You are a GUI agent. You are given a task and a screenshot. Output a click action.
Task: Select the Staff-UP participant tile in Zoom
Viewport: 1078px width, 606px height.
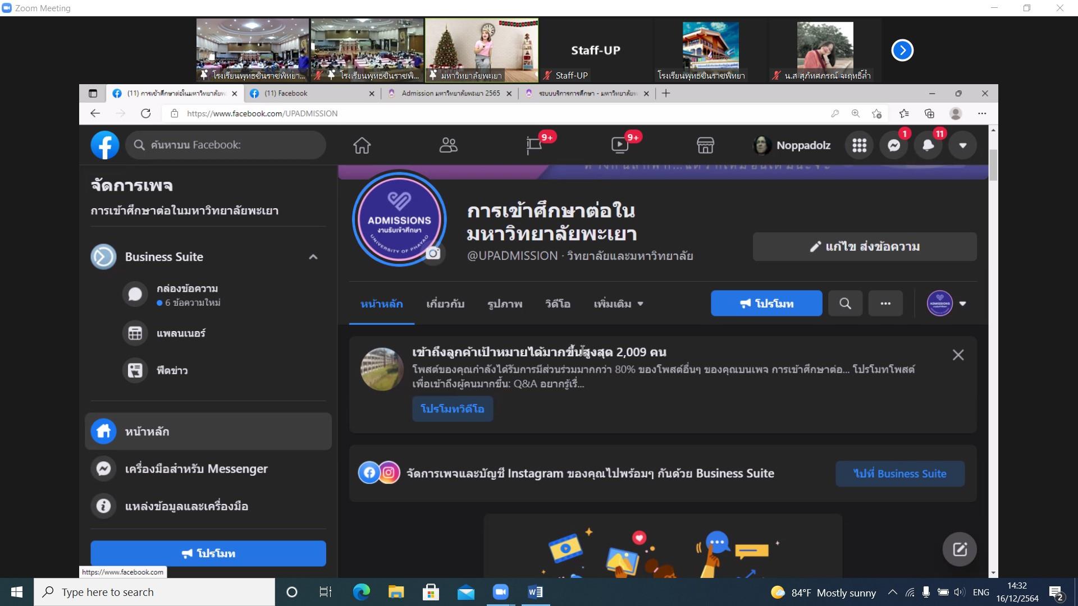click(596, 50)
